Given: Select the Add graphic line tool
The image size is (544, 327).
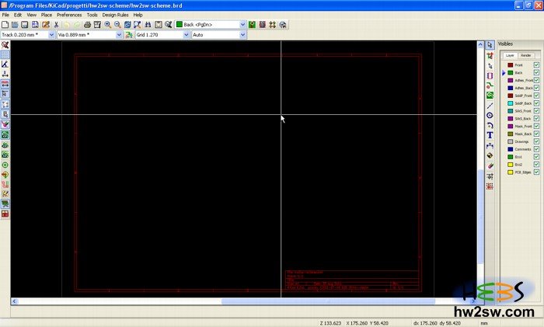Looking at the screenshot, I should pyautogui.click(x=490, y=106).
